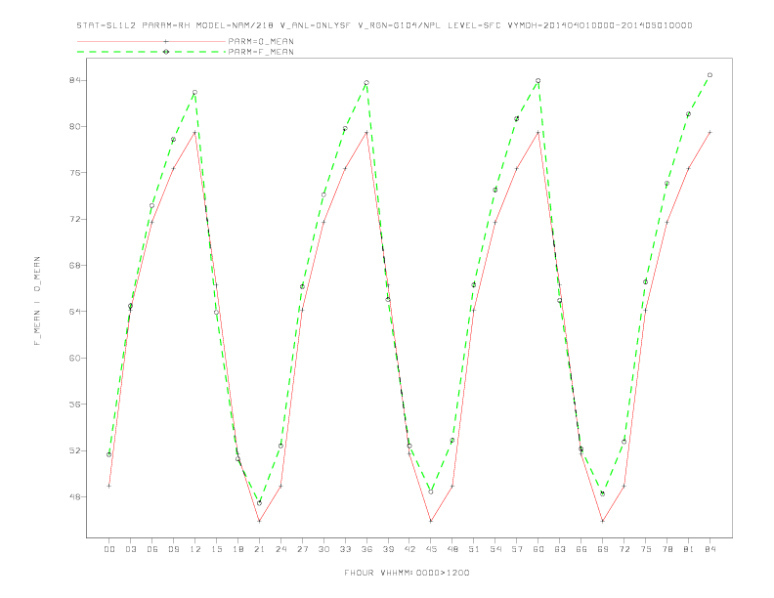The image size is (774, 598).
Task: Click the y-axis tick label 80
Action: (x=73, y=126)
